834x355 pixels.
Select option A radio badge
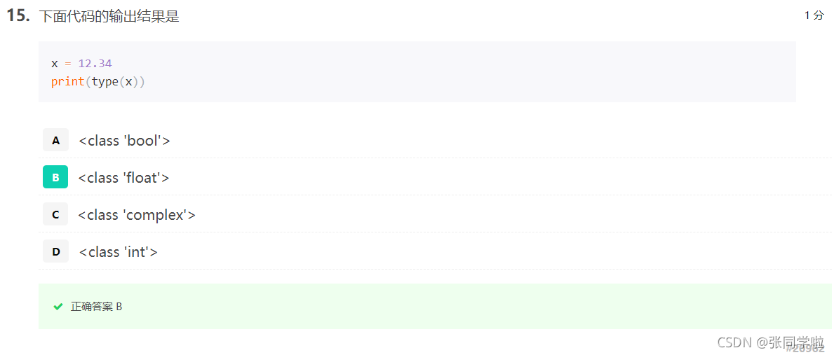pos(56,140)
